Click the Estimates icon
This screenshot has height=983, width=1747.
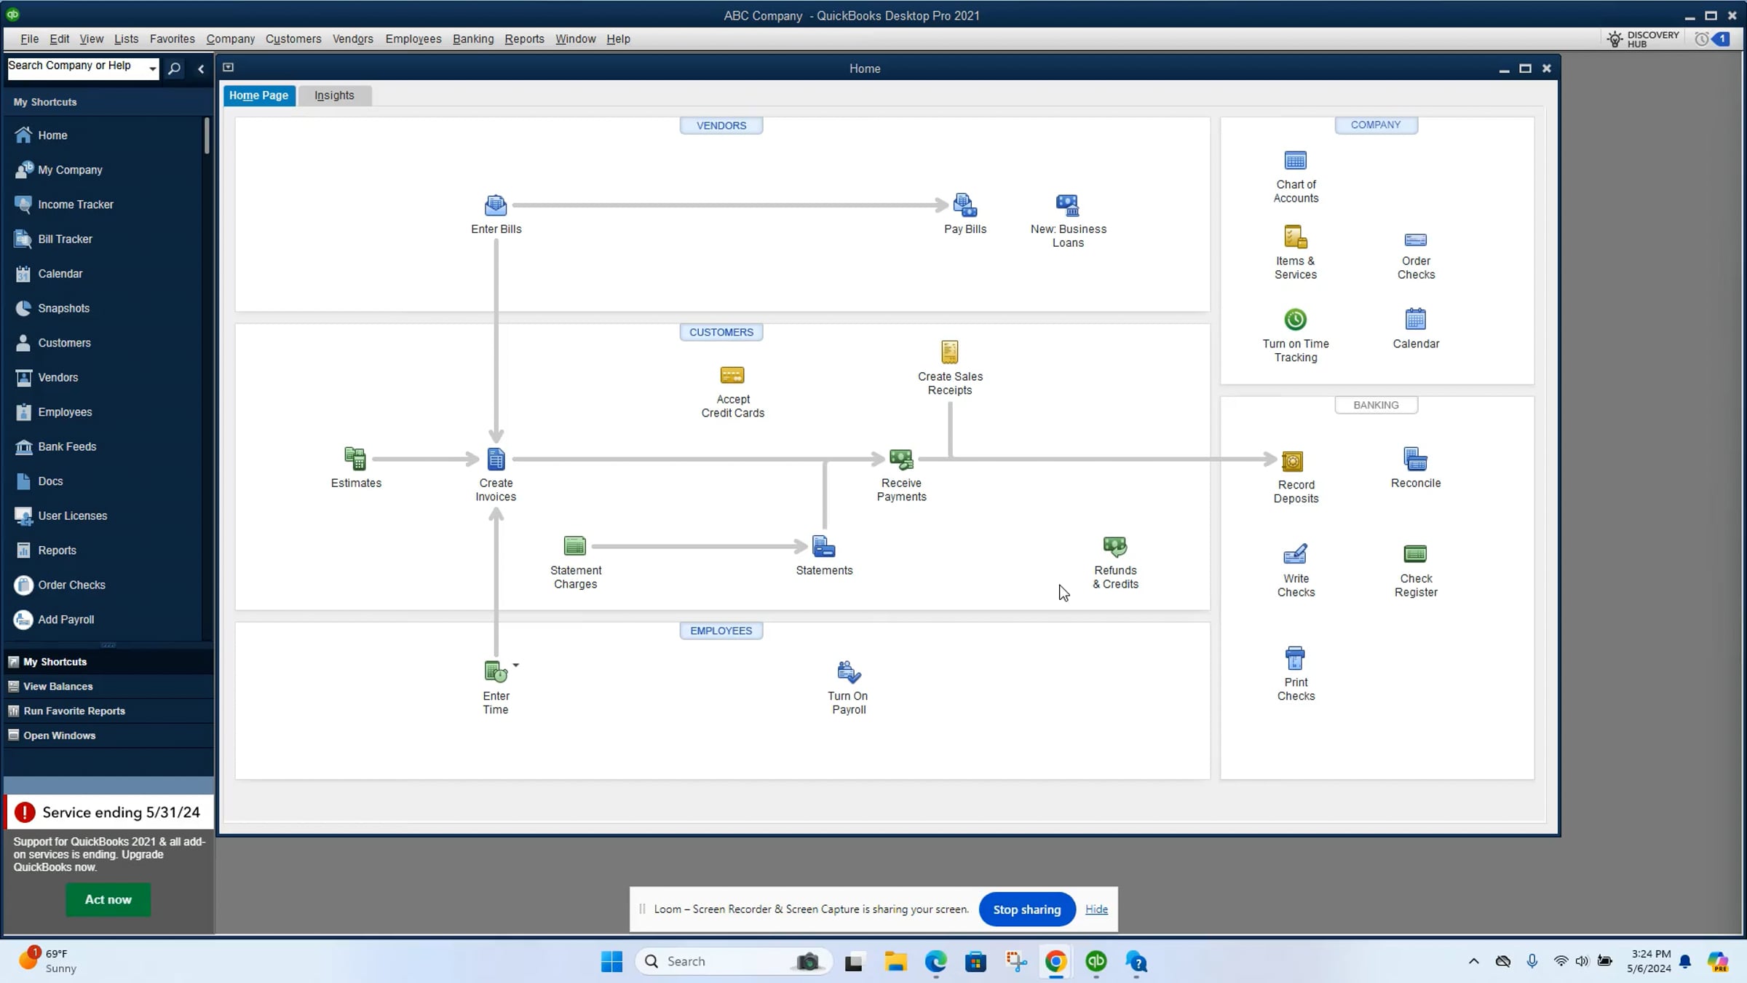coord(355,459)
